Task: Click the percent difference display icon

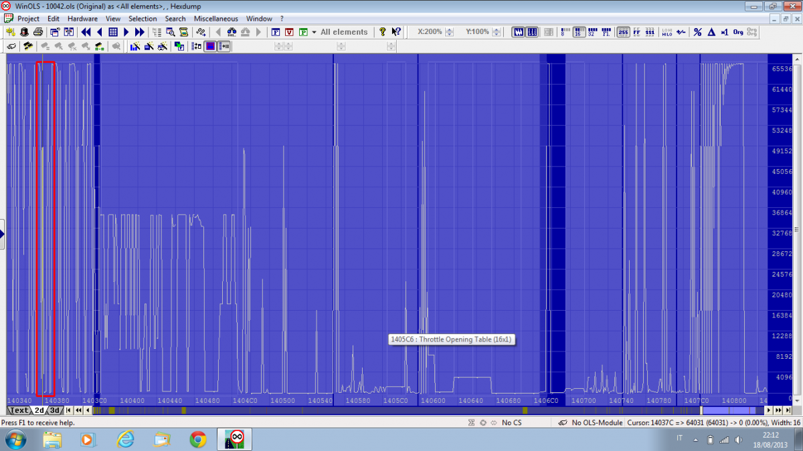Action: tap(697, 31)
